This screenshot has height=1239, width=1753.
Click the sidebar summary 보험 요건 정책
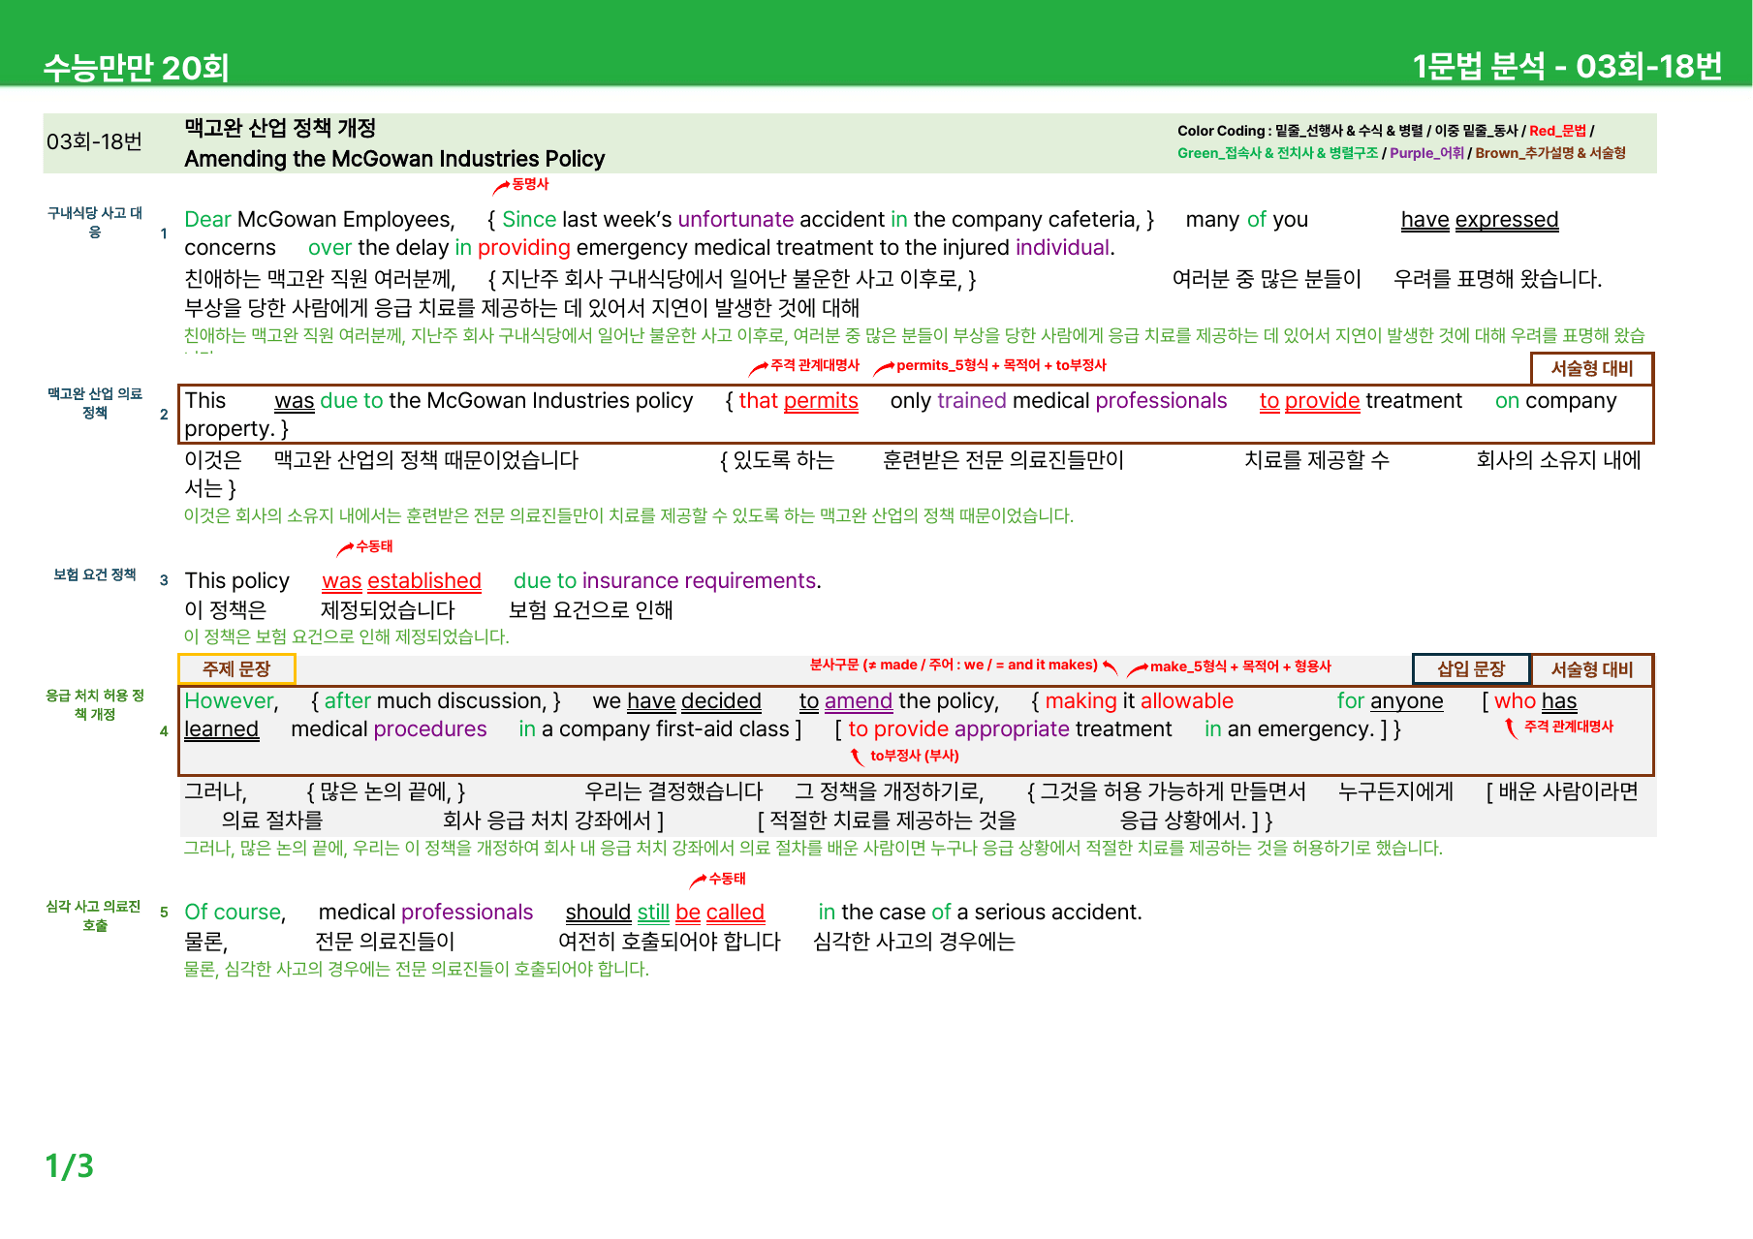click(x=95, y=574)
